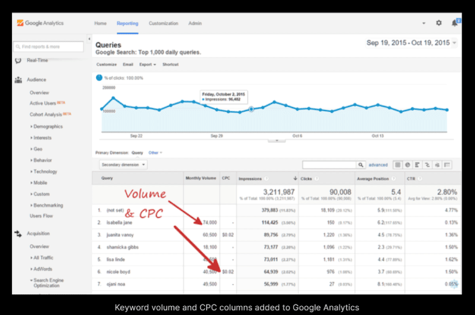Open the Admin tab

195,23
